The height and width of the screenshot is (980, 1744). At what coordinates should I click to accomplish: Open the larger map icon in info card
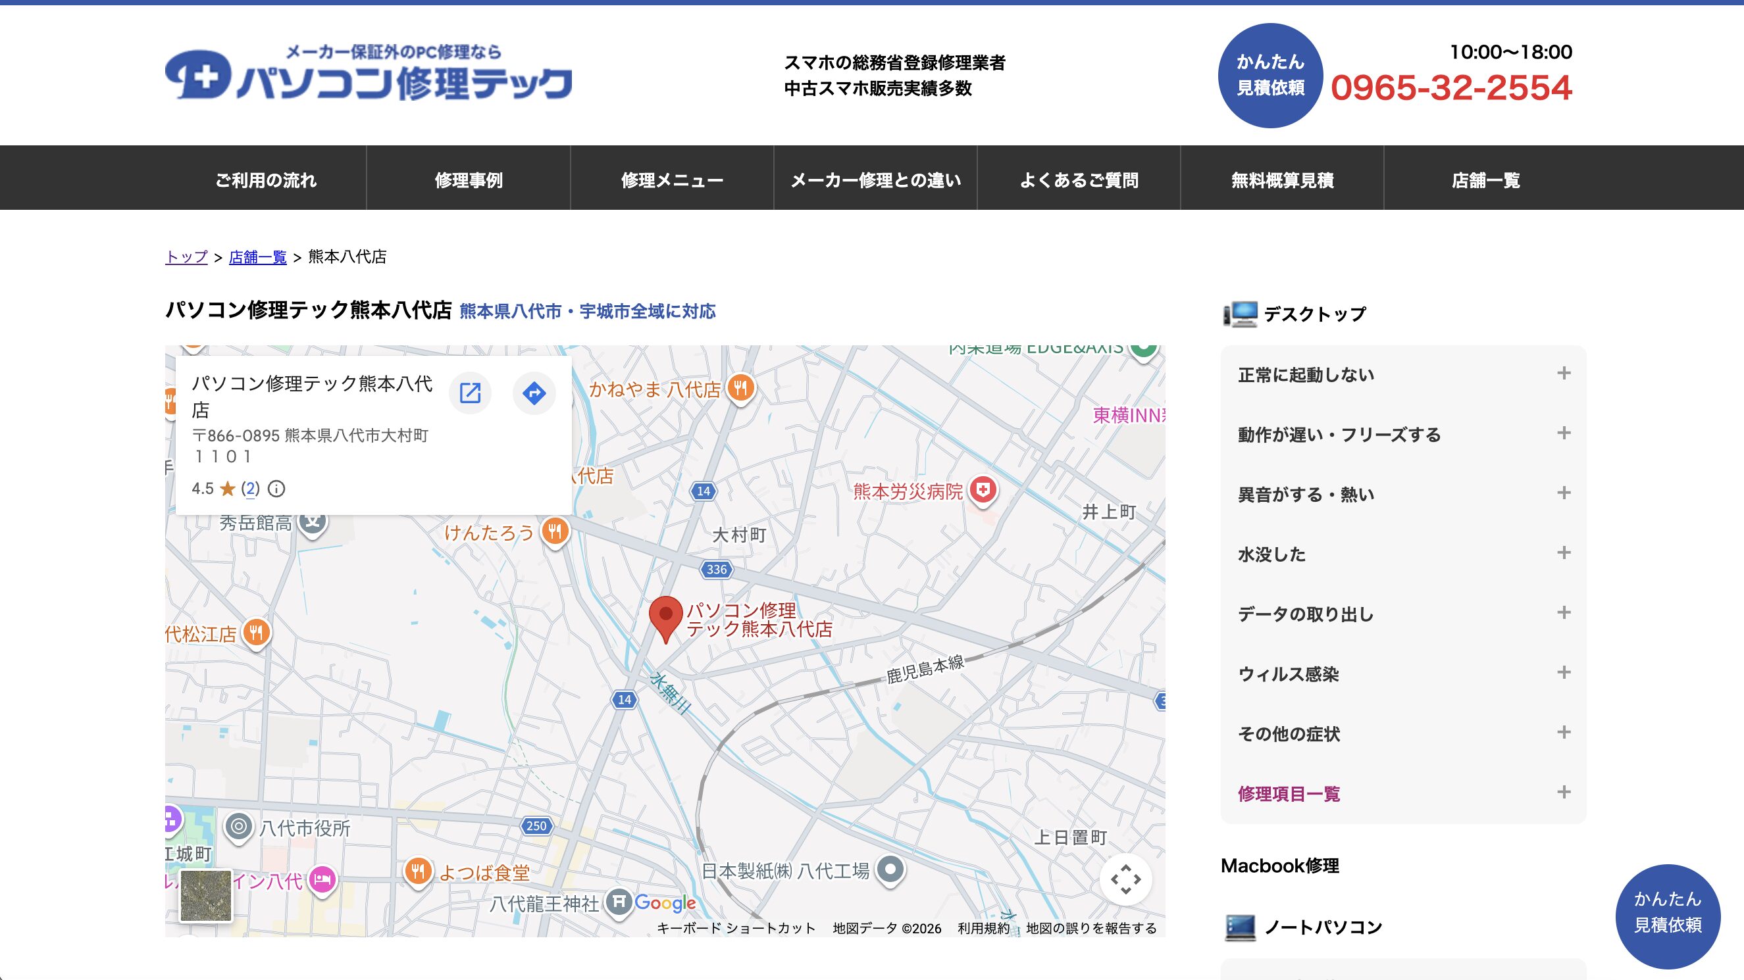tap(470, 393)
